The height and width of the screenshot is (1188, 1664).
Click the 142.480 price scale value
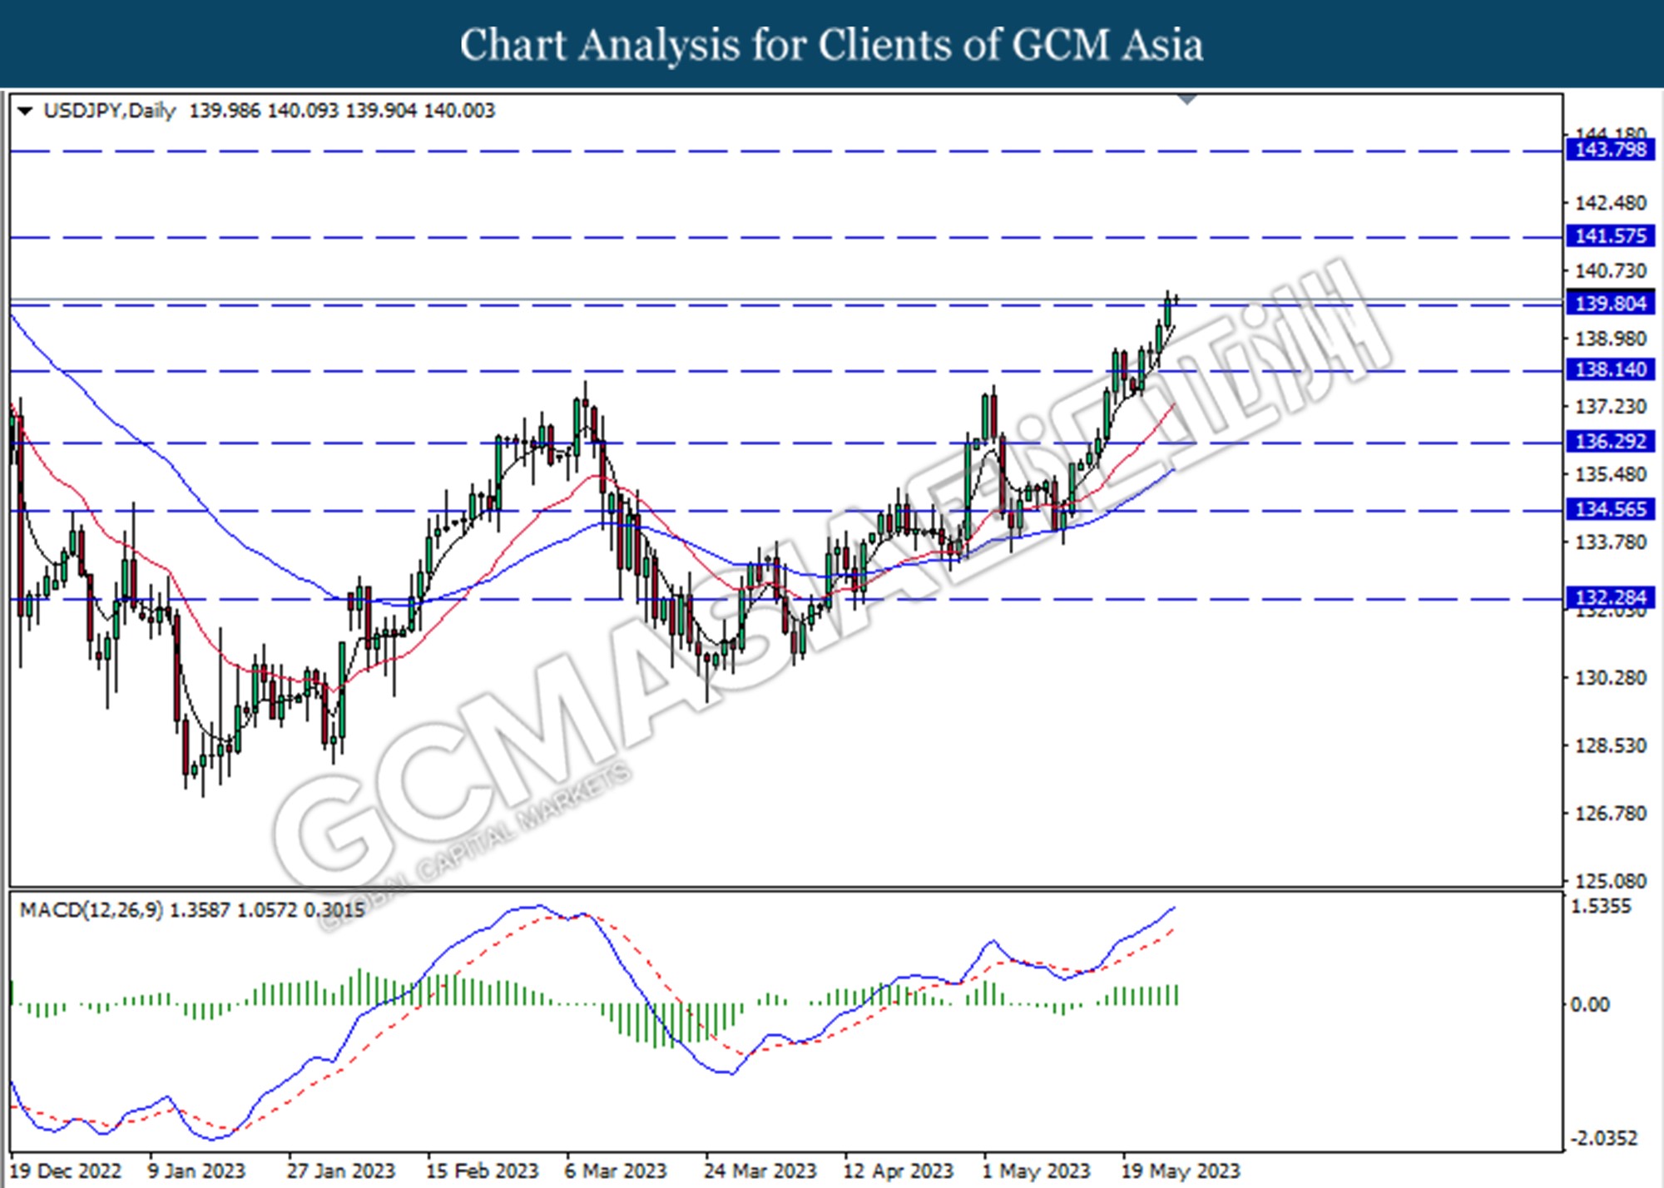[1611, 203]
